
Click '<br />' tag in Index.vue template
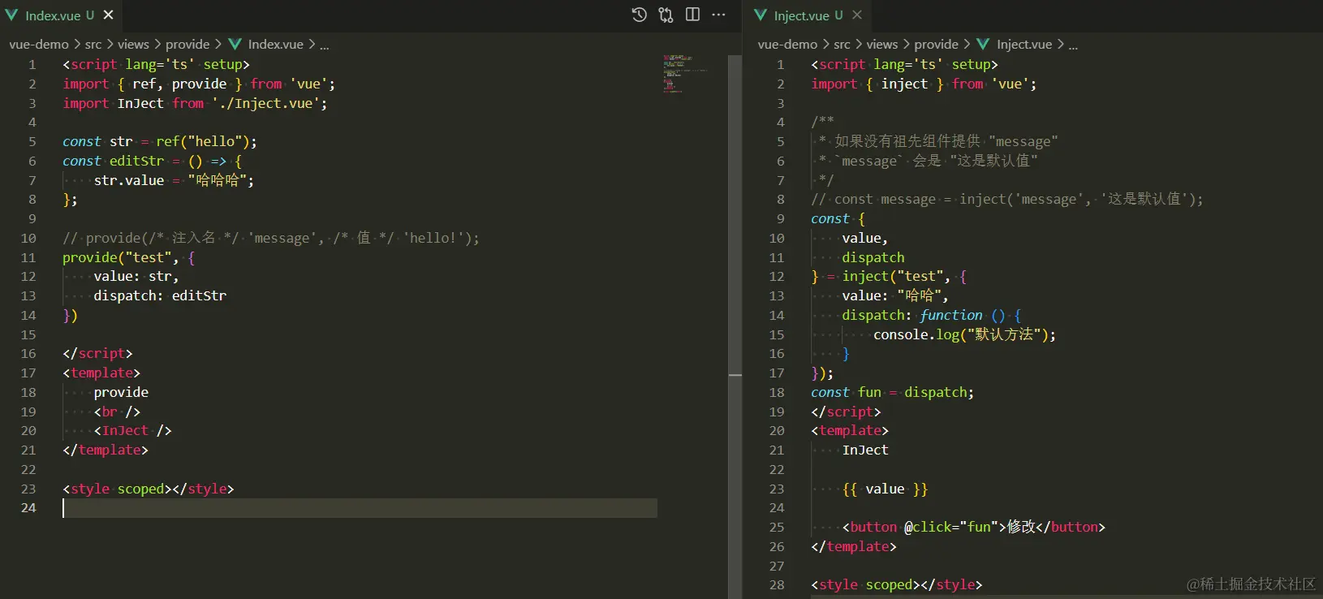click(117, 412)
